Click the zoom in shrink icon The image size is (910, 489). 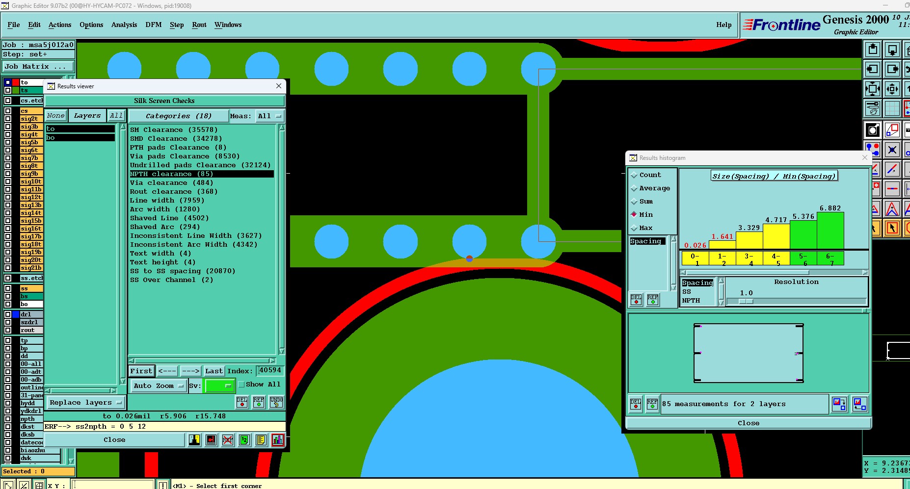point(892,89)
